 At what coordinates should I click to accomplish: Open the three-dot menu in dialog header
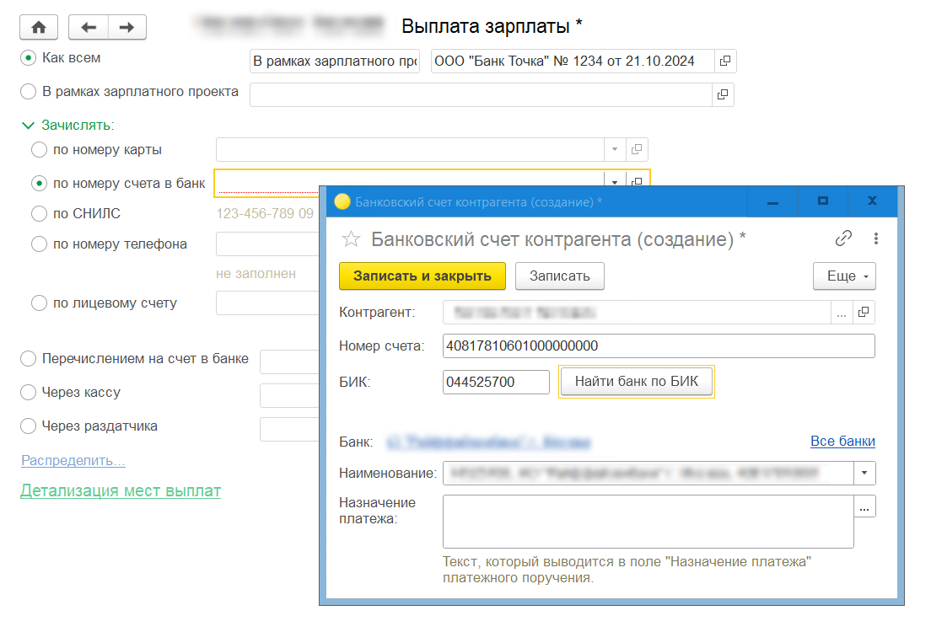coord(876,238)
